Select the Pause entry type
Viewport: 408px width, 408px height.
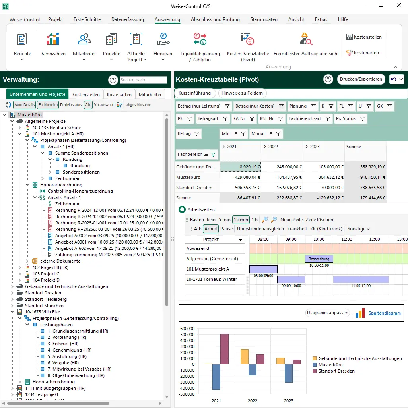tap(227, 229)
